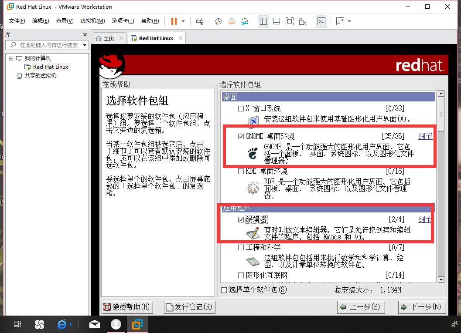Click the X window system icon
The width and height of the screenshot is (461, 333).
click(253, 121)
